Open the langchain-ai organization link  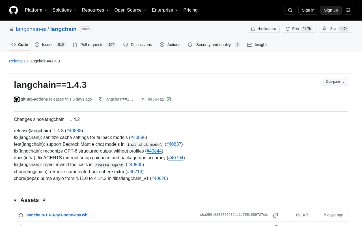(x=31, y=29)
